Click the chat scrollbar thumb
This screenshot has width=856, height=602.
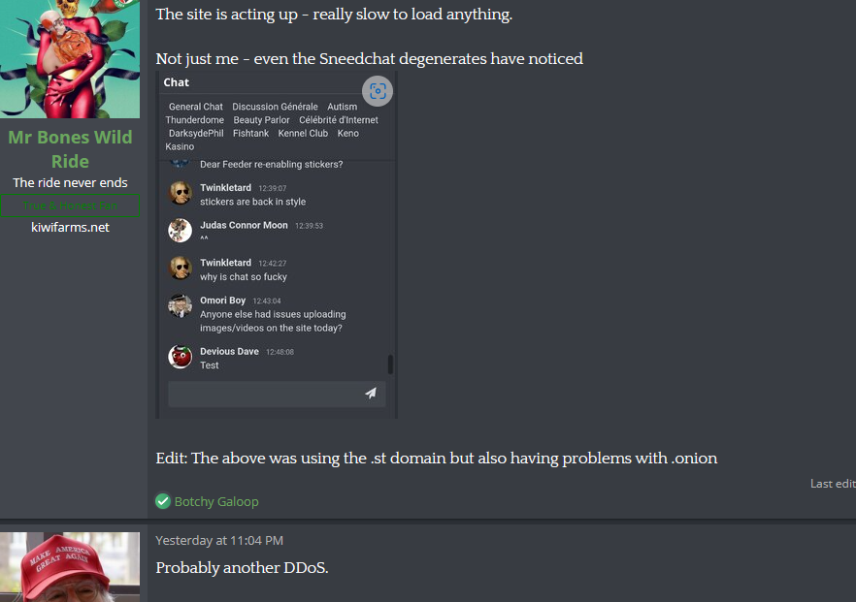(390, 364)
